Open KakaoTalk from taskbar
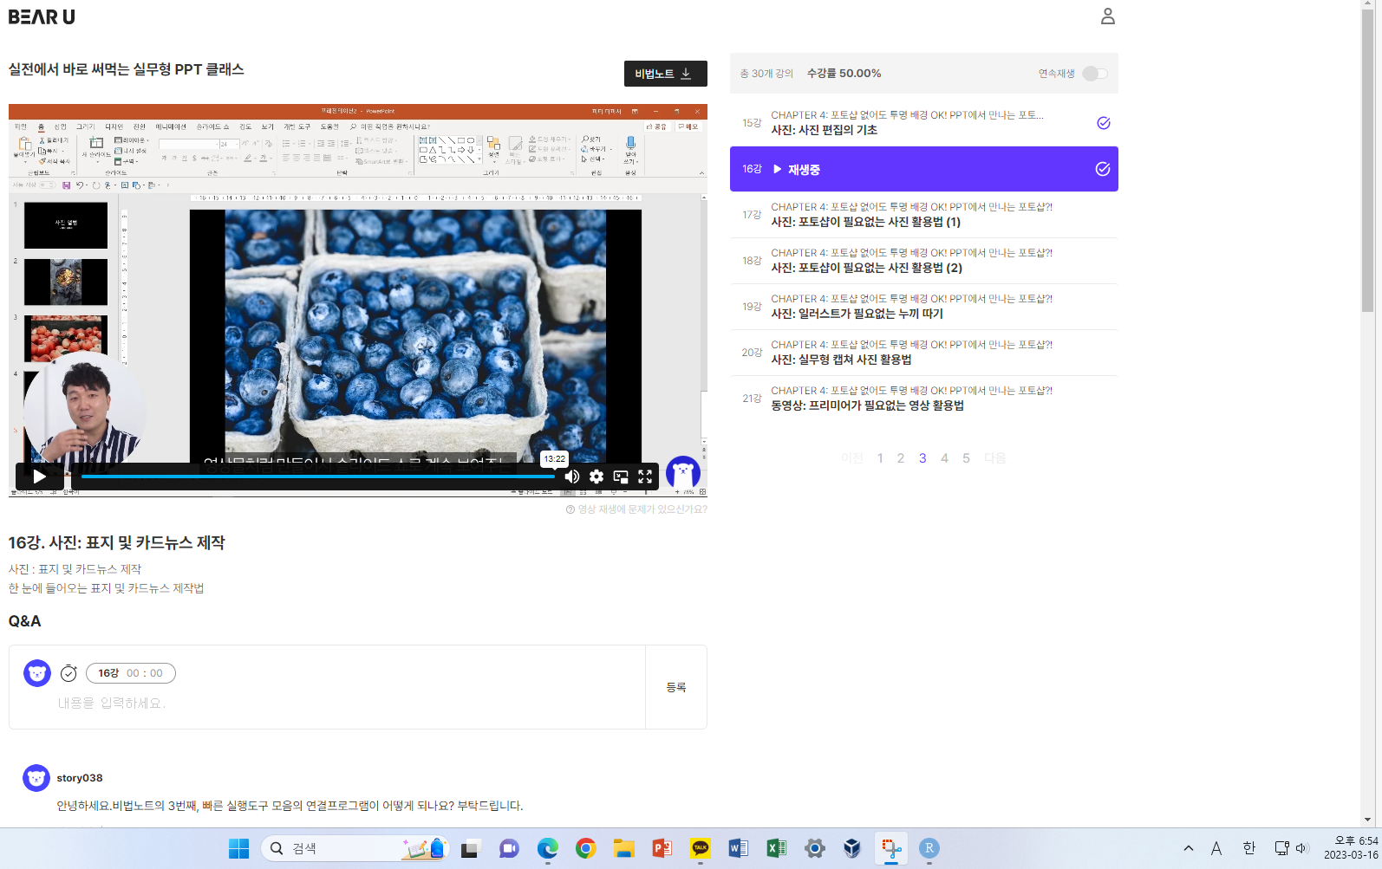Screen dimensions: 1382x869 [700, 848]
